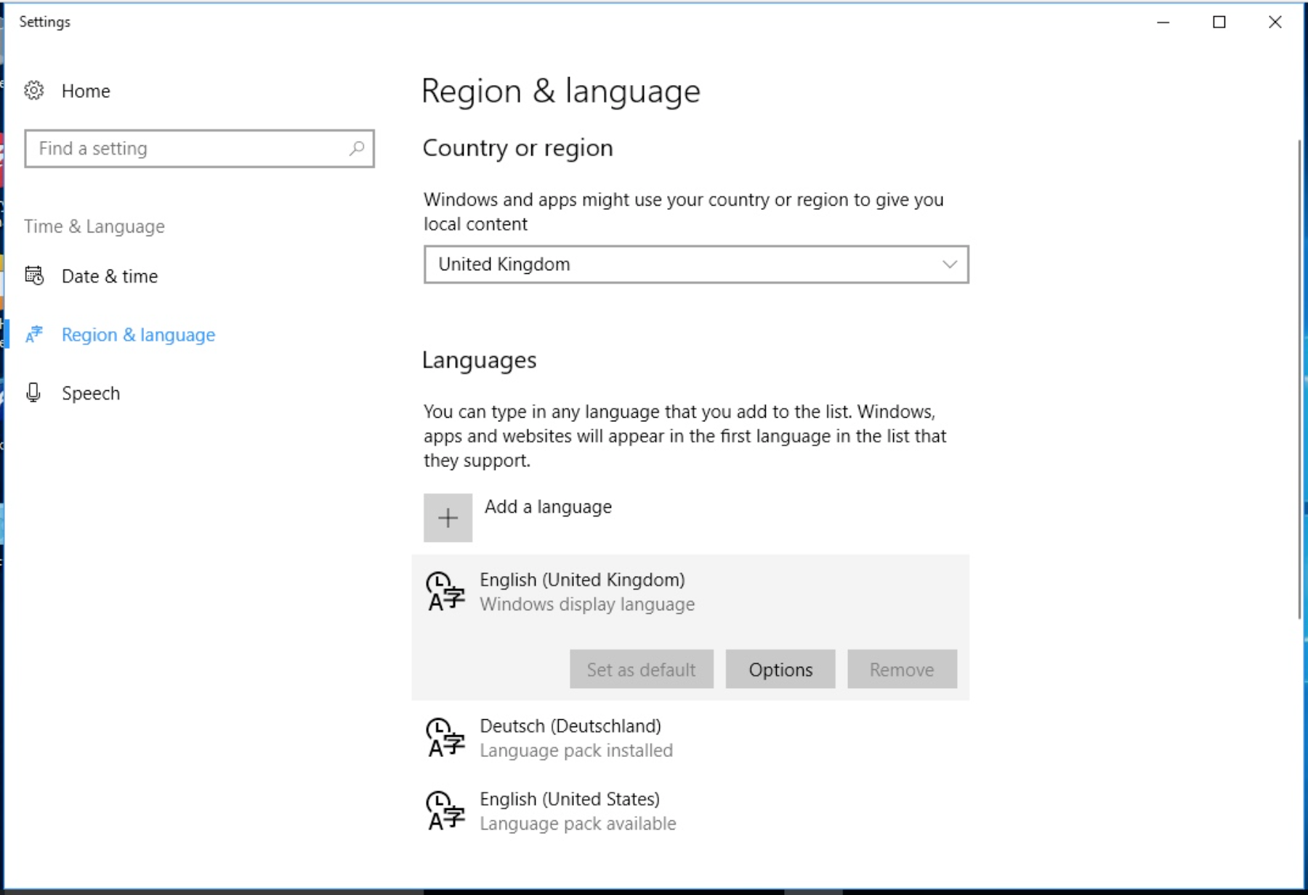Open Date & time settings page

click(109, 276)
